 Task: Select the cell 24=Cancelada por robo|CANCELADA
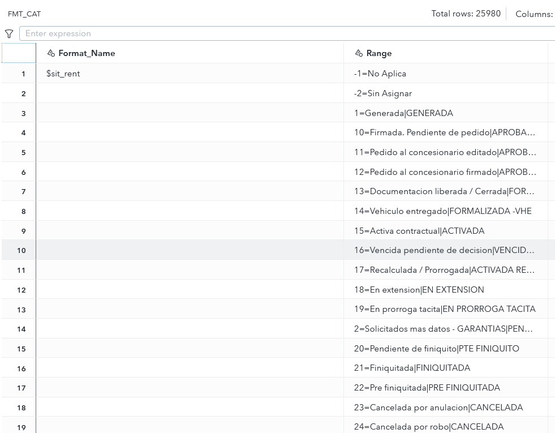tap(428, 427)
